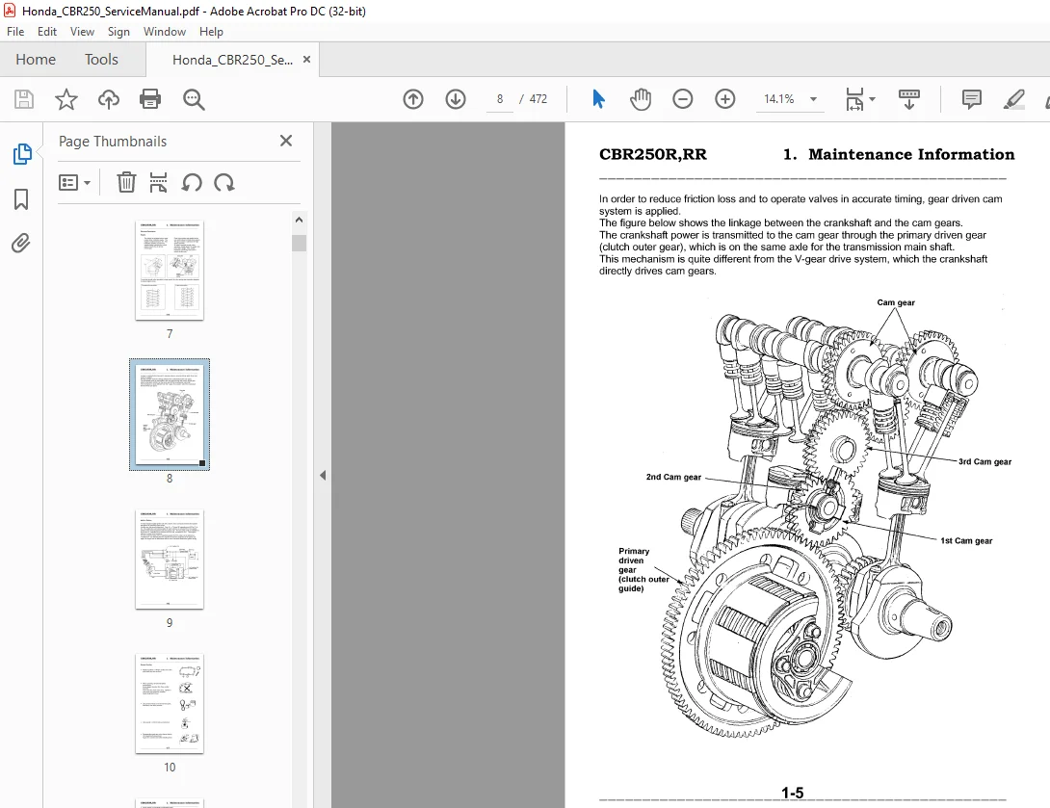Open the File menu

coord(15,32)
